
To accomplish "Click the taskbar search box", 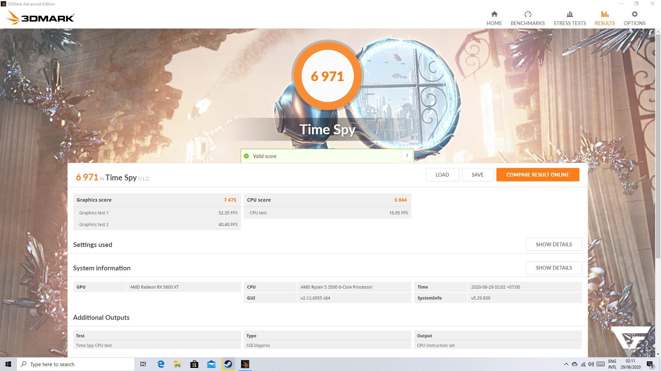I will [x=76, y=364].
